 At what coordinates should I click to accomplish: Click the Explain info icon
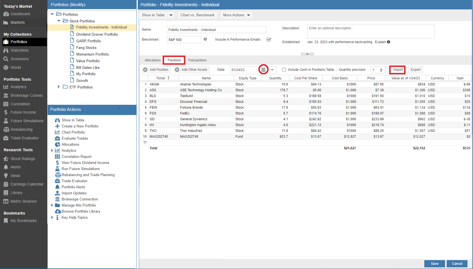(x=389, y=42)
